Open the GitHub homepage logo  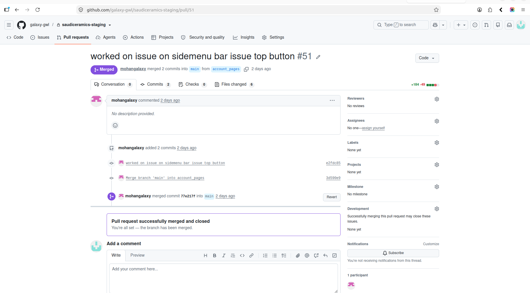tap(21, 25)
